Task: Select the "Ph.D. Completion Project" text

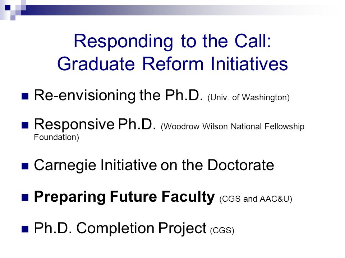Action: pos(120,228)
